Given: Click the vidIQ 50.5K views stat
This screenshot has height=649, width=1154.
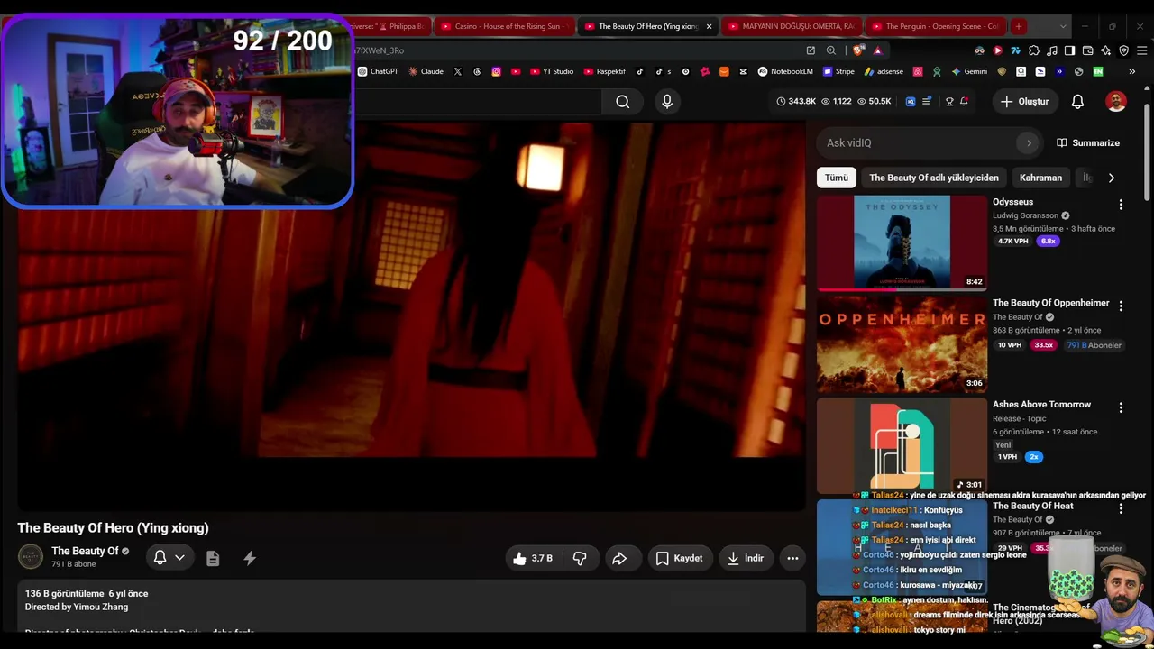Looking at the screenshot, I should click(874, 102).
